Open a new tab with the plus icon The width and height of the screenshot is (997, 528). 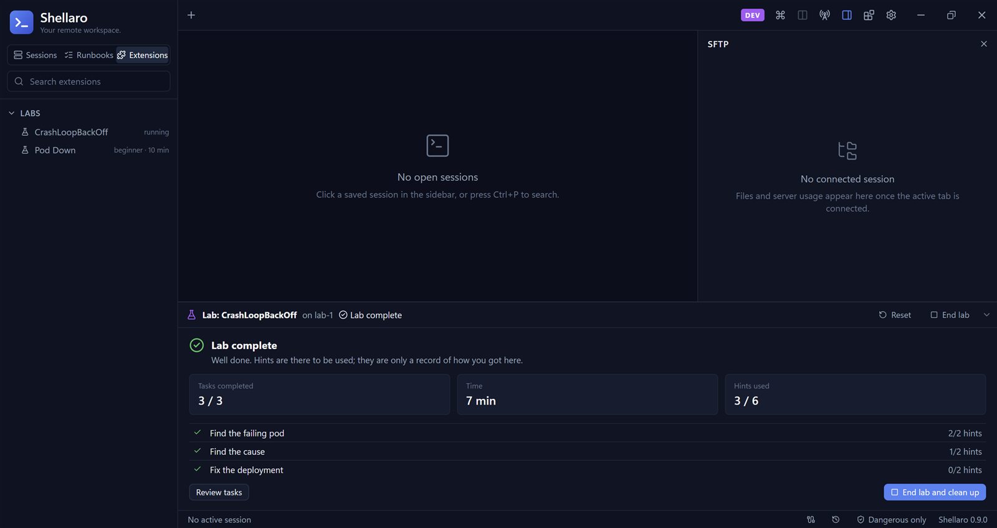point(191,15)
